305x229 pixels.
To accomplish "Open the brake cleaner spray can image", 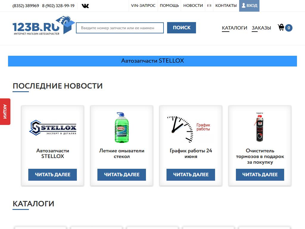I will click(260, 127).
